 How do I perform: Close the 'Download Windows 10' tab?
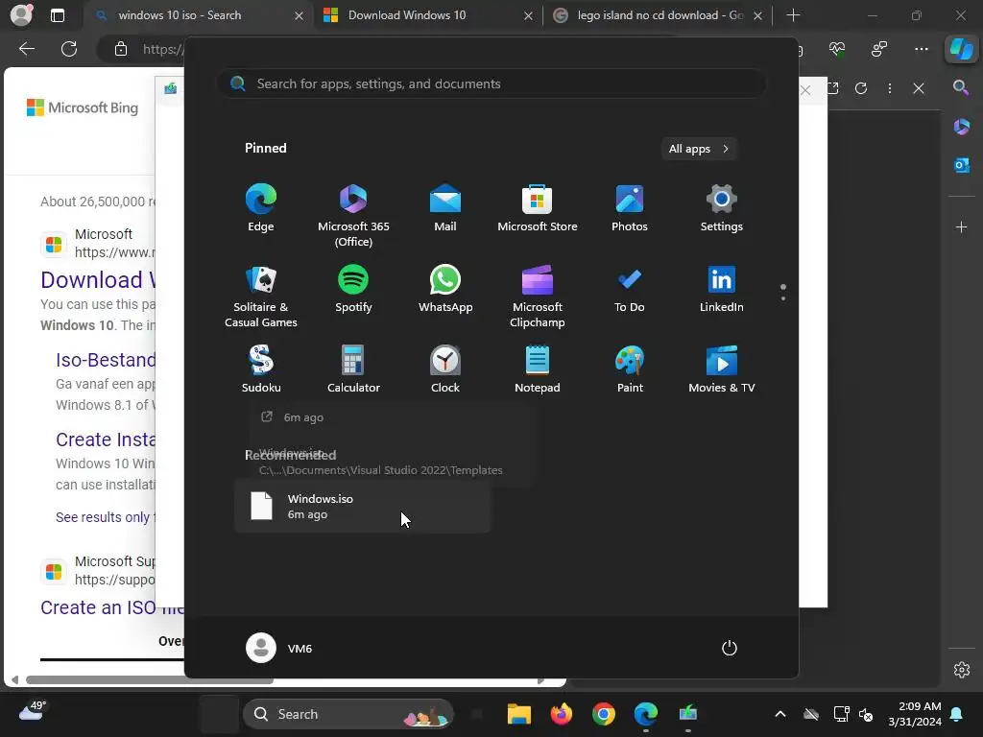pyautogui.click(x=529, y=15)
